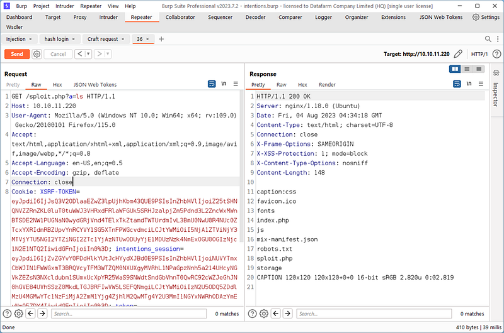Select tabbed layout view
Screen dimensions: 504x333
(479, 69)
